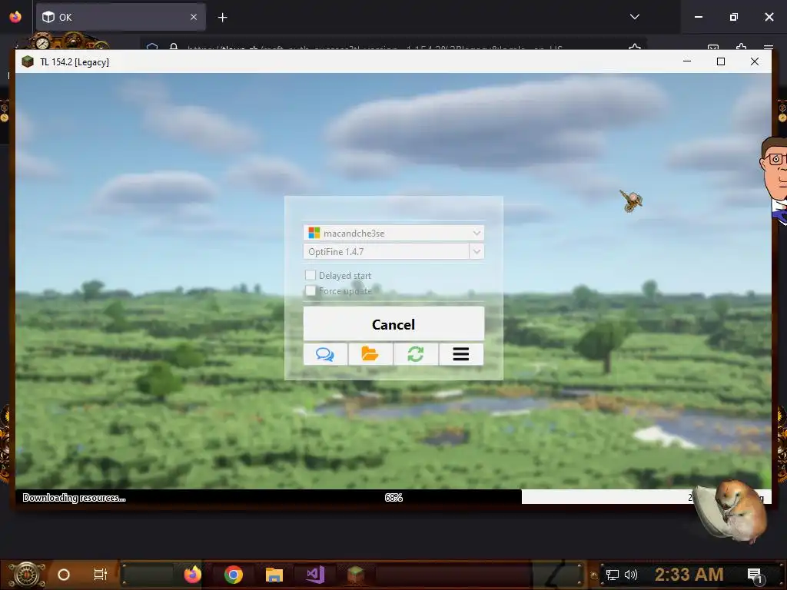Tick the Force update checkbox
This screenshot has width=787, height=590.
310,290
